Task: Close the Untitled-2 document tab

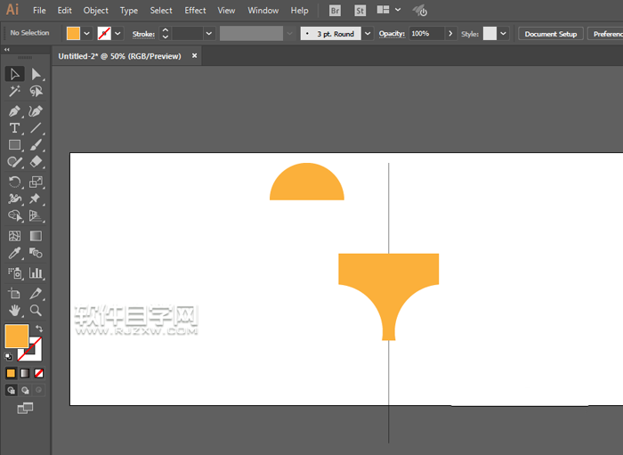Action: point(195,55)
